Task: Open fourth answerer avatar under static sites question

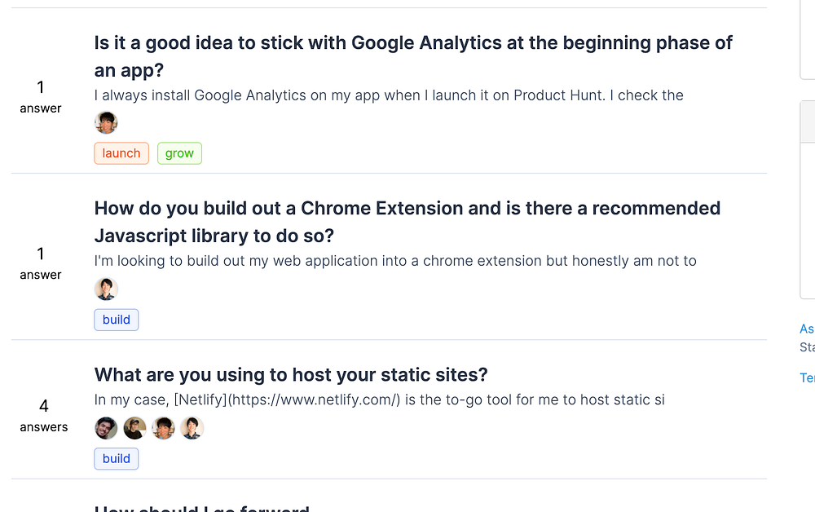Action: (192, 428)
